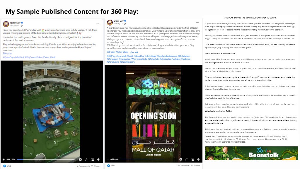
Task: Open the Qatar Day avatar on the Mini Golf post
Action: point(6,24)
